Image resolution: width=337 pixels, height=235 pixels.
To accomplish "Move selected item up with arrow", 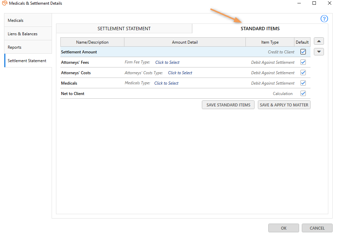I will click(x=319, y=41).
